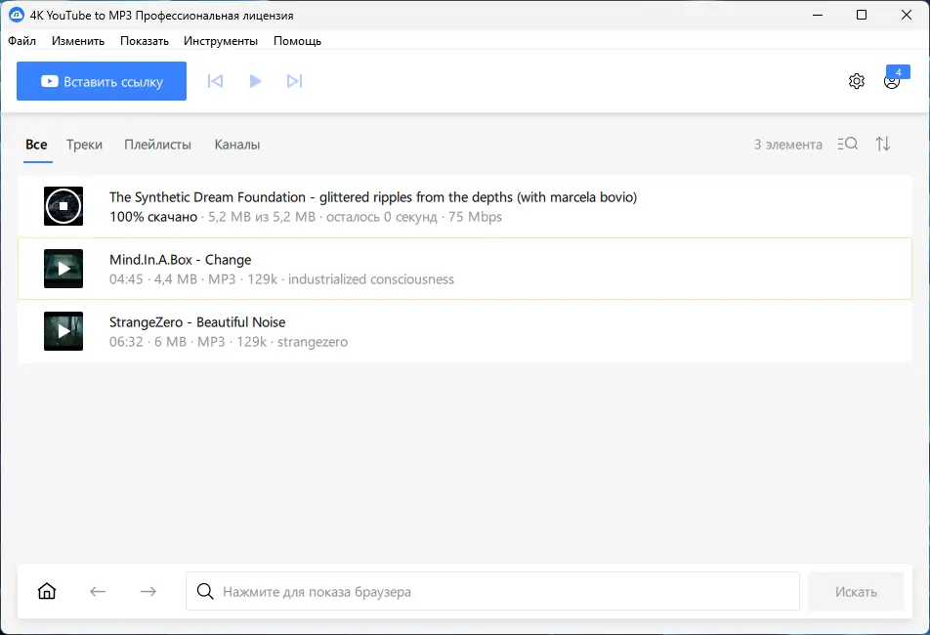Click the Вставить ссылку button
The image size is (930, 635).
pos(102,82)
